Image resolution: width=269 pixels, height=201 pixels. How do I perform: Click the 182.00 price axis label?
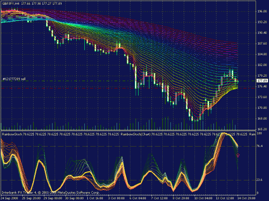tap(262, 65)
